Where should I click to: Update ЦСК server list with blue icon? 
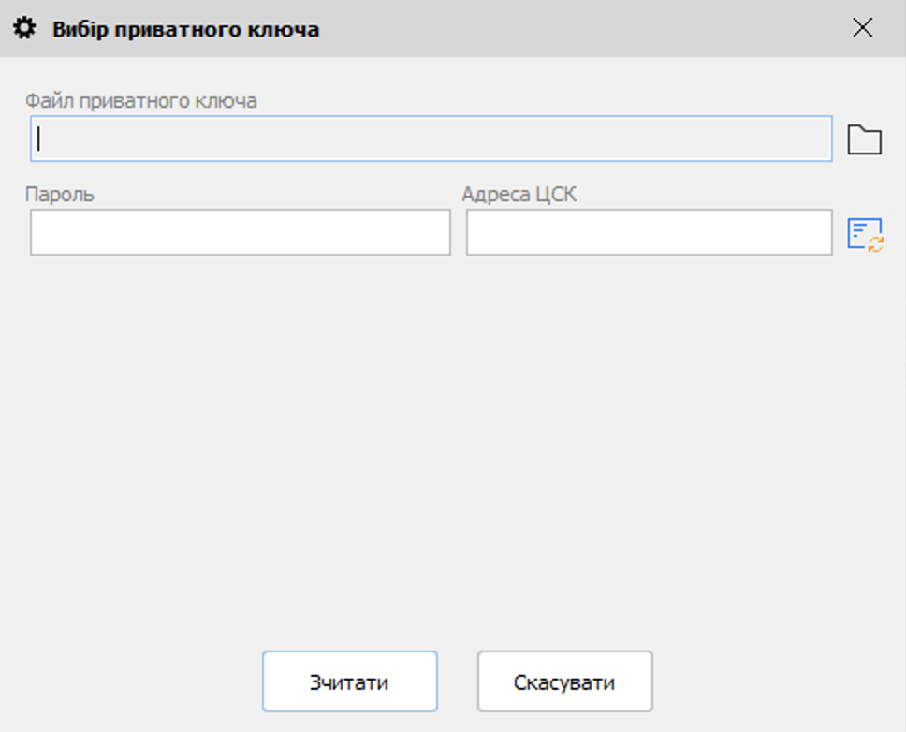[x=864, y=233]
